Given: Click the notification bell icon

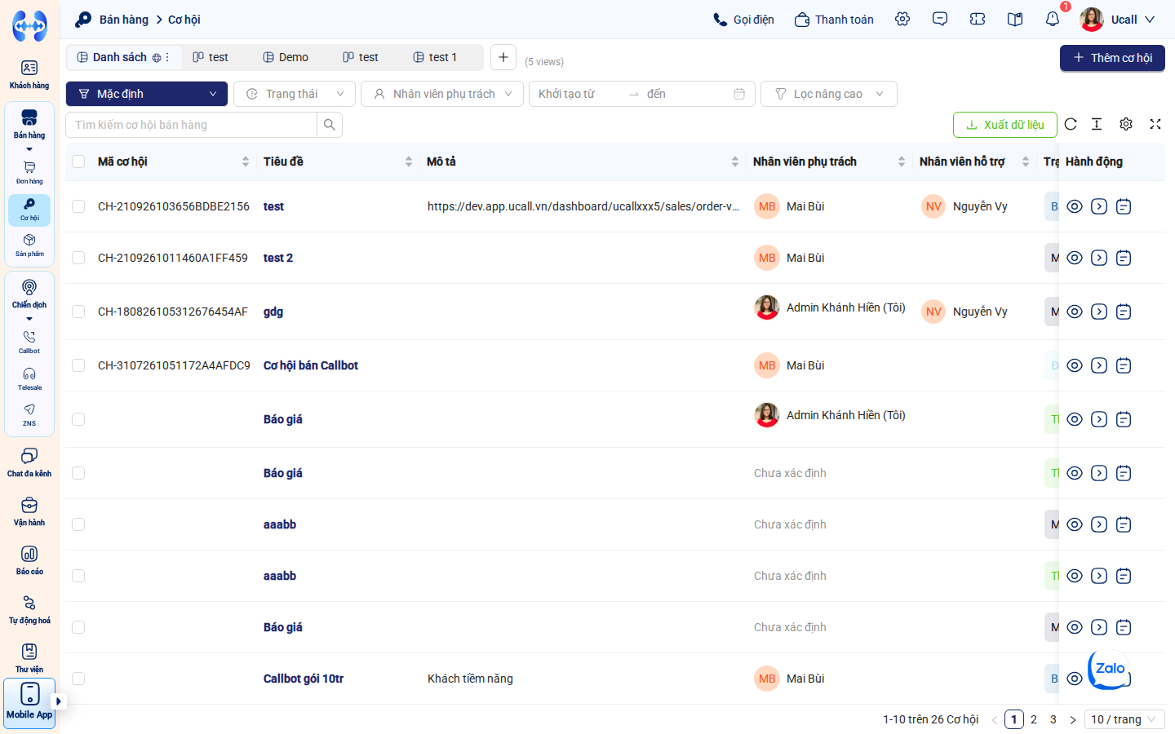Looking at the screenshot, I should (1053, 19).
